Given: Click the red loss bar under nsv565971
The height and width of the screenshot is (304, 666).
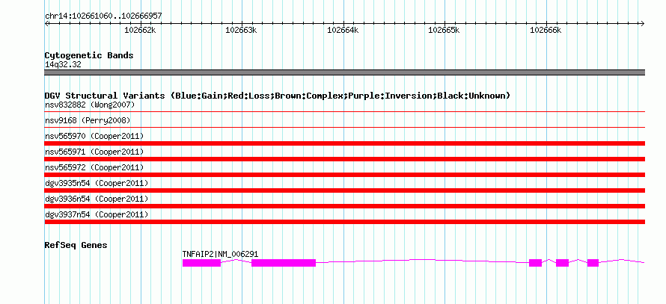Looking at the screenshot, I should pos(344,159).
